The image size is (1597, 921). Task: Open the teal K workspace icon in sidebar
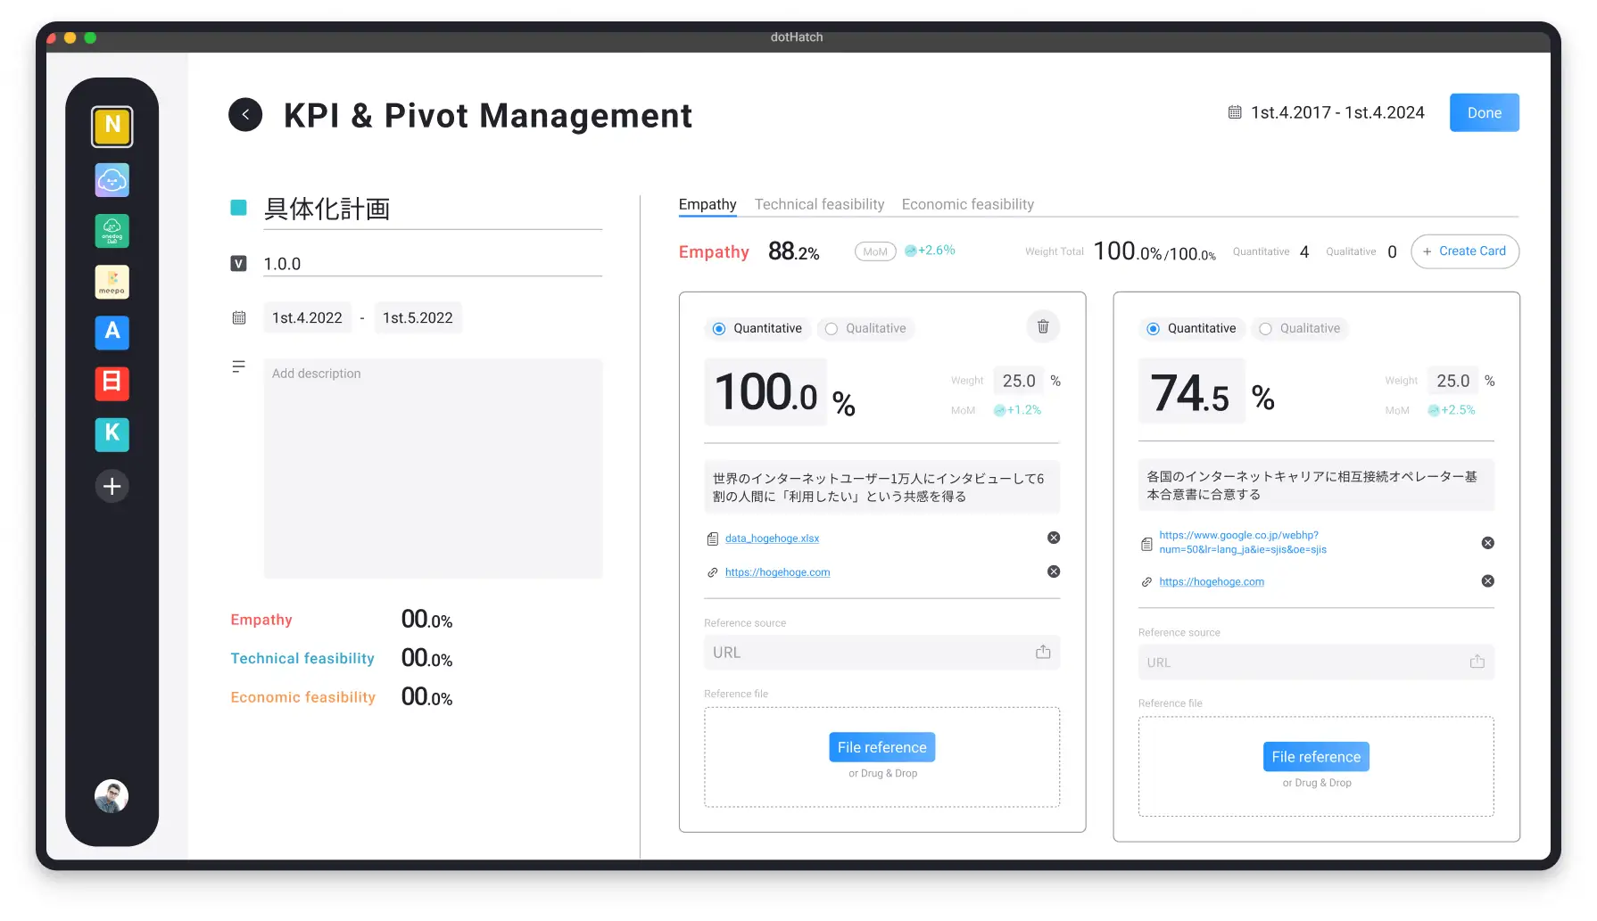(112, 434)
